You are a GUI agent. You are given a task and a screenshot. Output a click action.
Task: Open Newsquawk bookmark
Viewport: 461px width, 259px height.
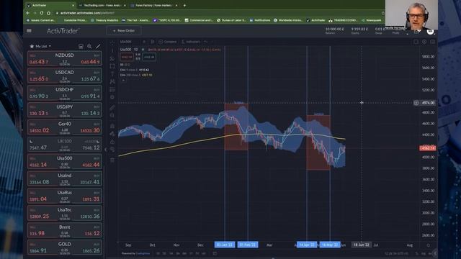click(372, 20)
